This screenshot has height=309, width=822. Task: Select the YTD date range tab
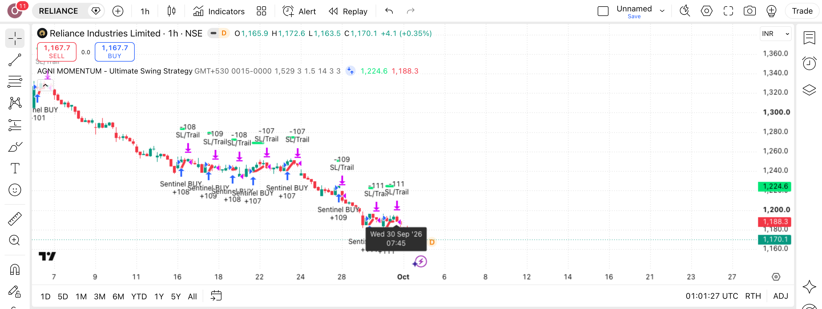click(x=139, y=296)
